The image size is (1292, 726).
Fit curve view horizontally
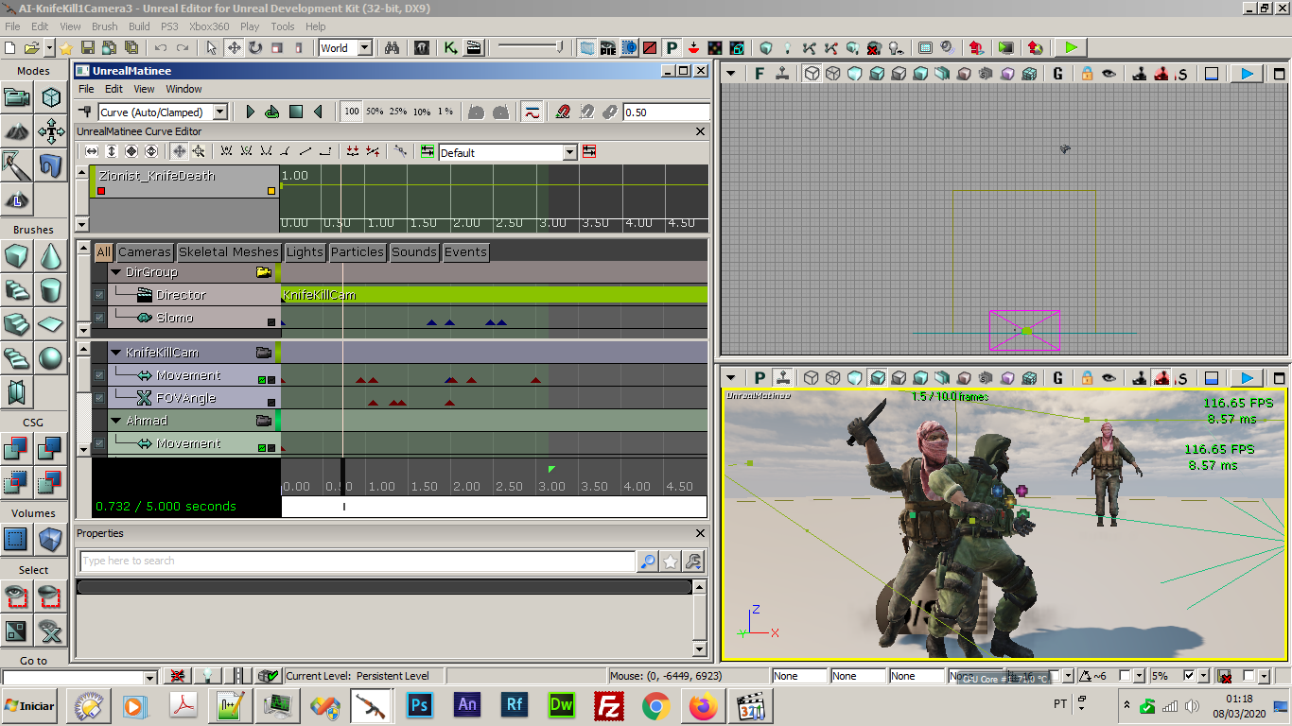pos(92,151)
